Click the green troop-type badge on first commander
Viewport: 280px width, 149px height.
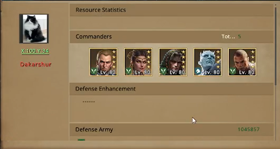pos(94,72)
